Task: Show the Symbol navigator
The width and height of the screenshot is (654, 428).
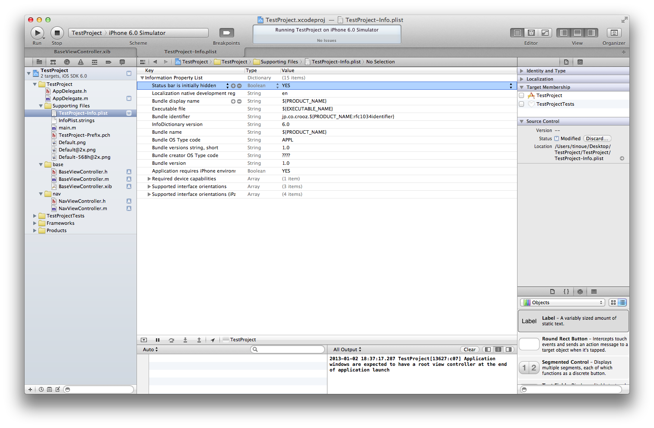Action: pyautogui.click(x=53, y=62)
